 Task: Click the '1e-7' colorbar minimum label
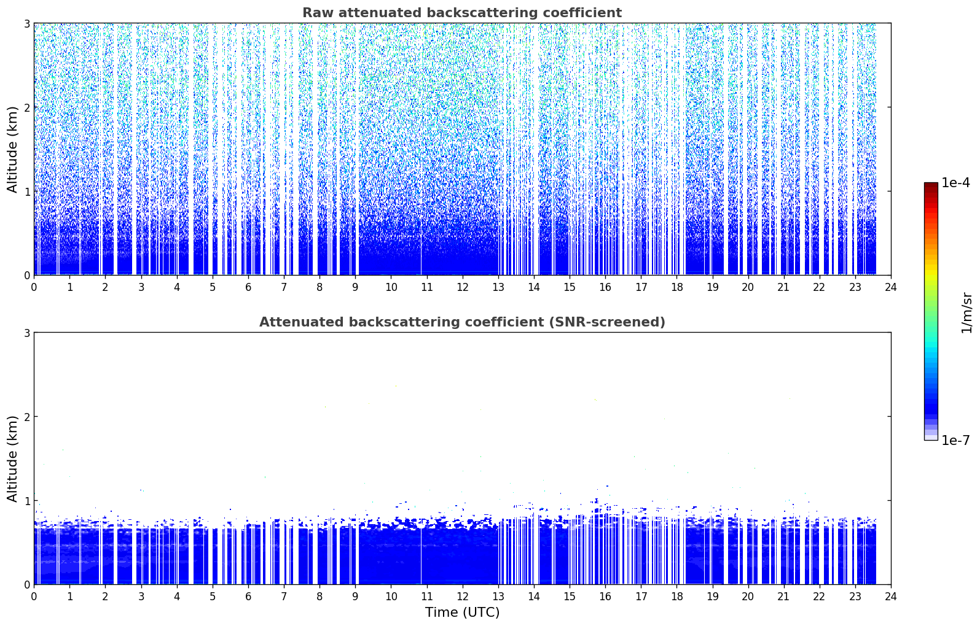pyautogui.click(x=955, y=440)
